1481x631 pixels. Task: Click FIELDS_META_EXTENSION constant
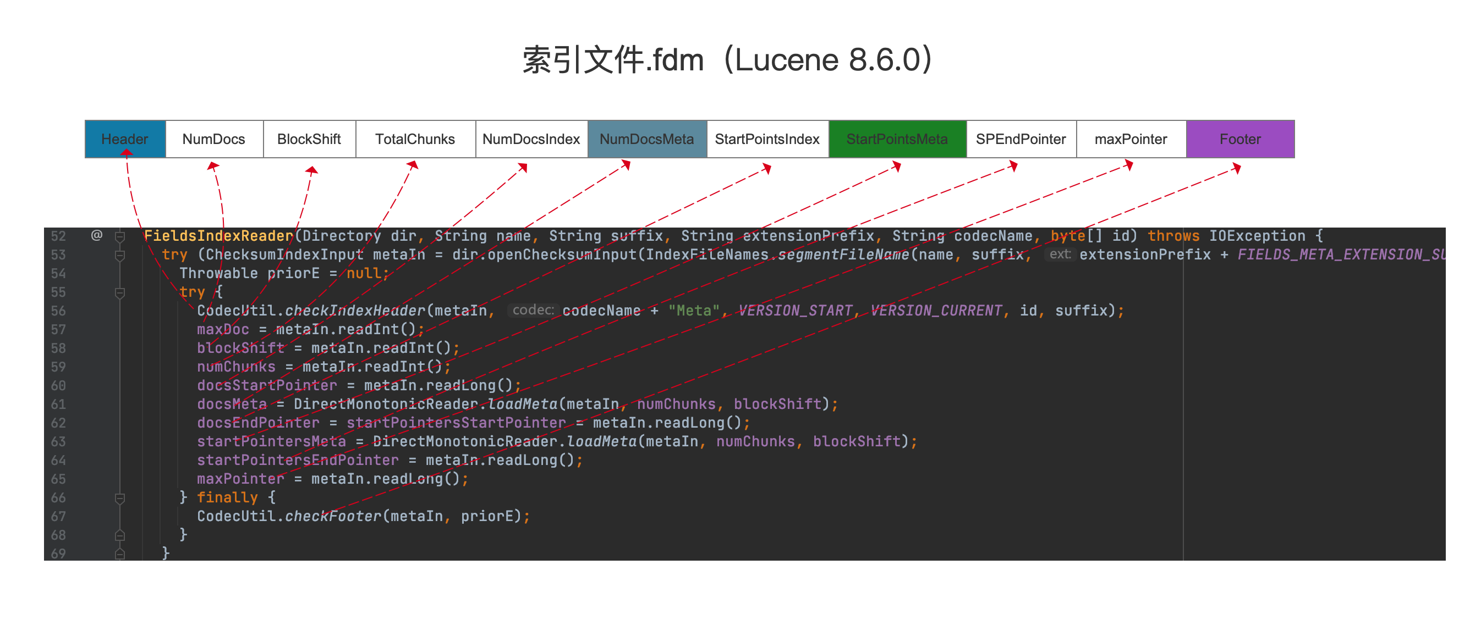[x=1341, y=255]
